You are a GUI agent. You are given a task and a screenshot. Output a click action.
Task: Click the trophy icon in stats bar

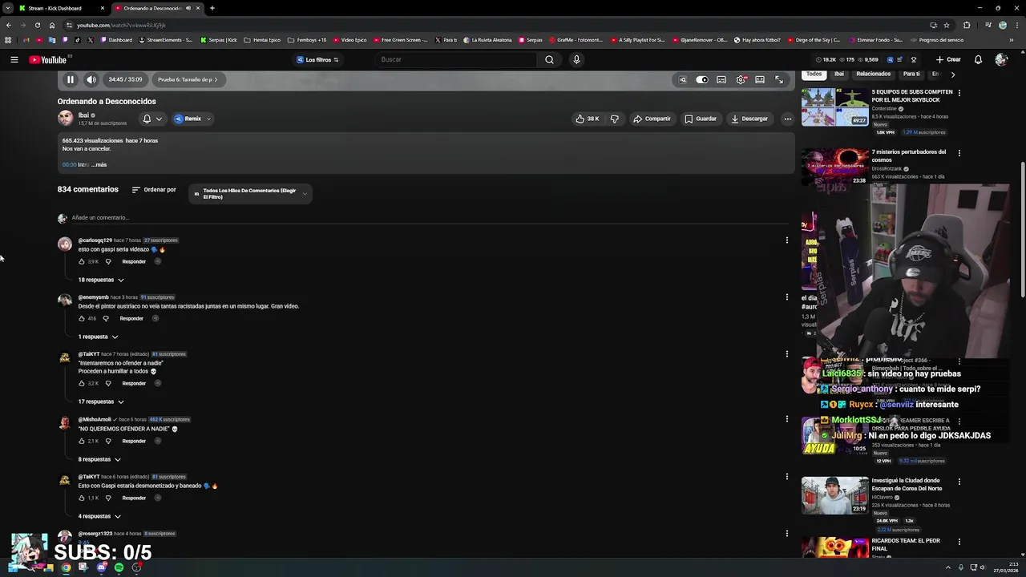(x=913, y=59)
